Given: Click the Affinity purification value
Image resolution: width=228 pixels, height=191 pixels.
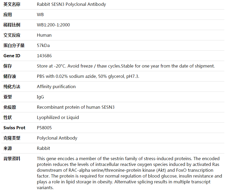Looking at the screenshot, I should tap(56, 87).
